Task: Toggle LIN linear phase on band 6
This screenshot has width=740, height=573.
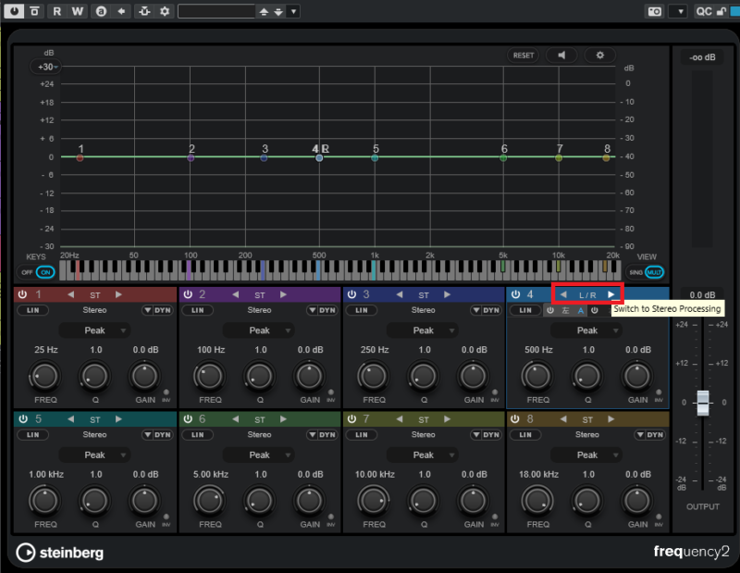Action: tap(198, 434)
